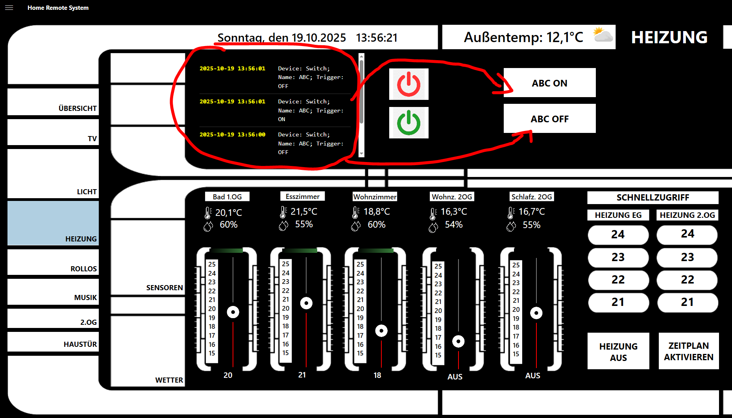Click Schlafz. 2OG humidity droplet icon

tap(511, 226)
